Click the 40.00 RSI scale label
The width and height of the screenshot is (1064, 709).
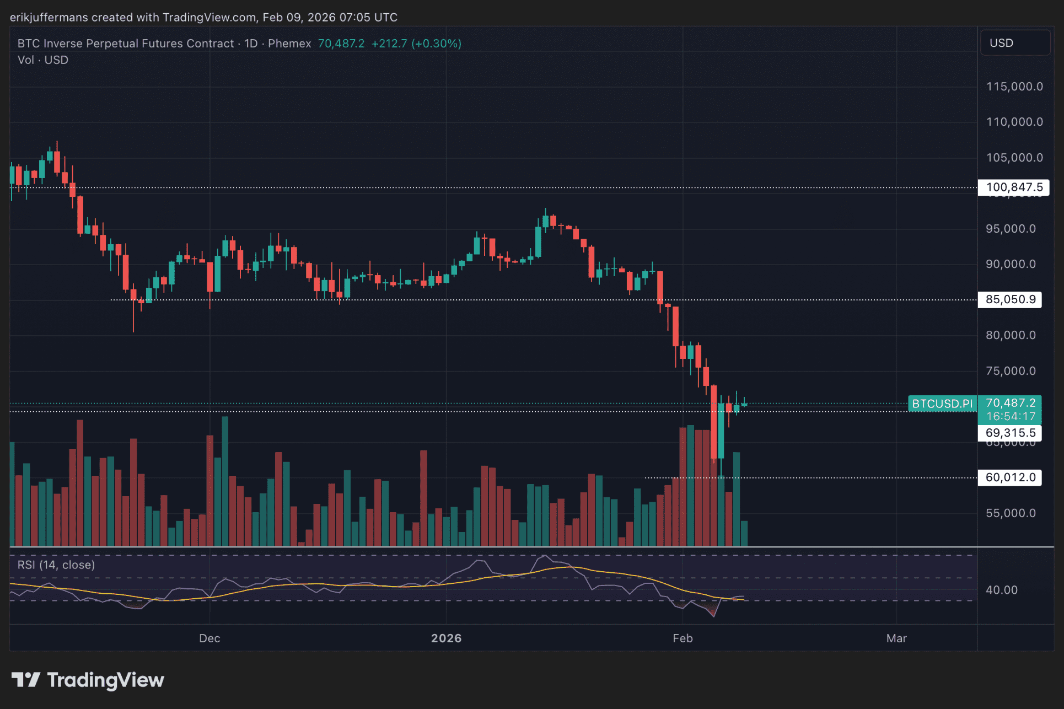(x=1002, y=590)
